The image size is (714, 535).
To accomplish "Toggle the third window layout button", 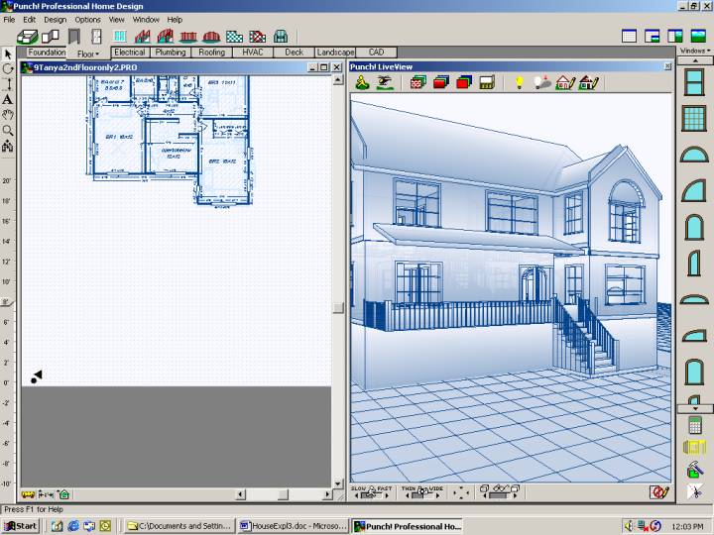I will point(675,36).
